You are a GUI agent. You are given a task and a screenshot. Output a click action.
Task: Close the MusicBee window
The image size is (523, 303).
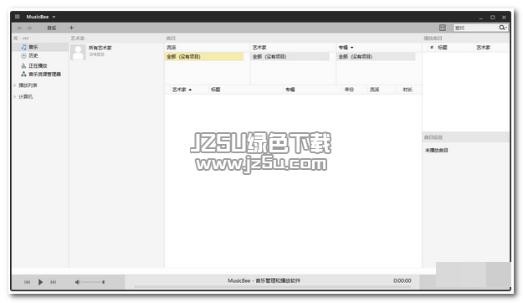click(x=505, y=18)
